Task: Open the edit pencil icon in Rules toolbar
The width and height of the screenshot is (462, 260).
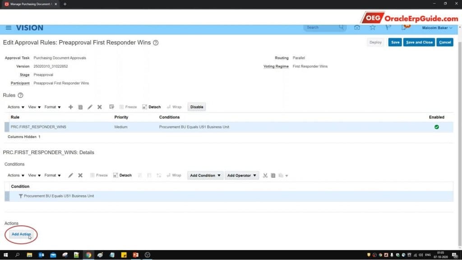Action: (x=90, y=107)
